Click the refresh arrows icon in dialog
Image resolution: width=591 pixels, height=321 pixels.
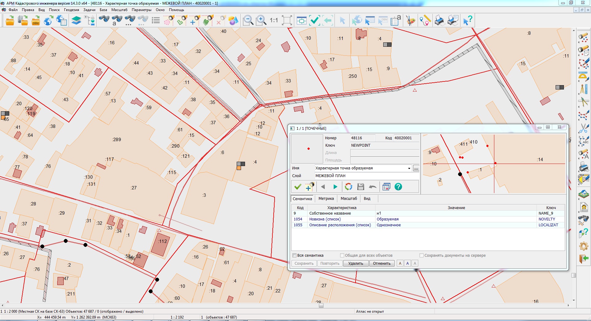click(x=348, y=187)
